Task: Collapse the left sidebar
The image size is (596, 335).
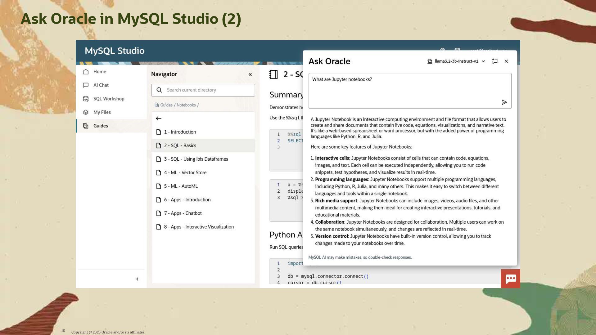Action: click(137, 279)
